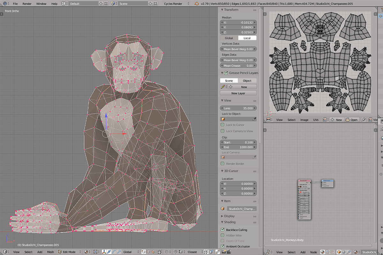Switch grease pencil source to Object
This screenshot has width=383, height=255.
coord(247,81)
